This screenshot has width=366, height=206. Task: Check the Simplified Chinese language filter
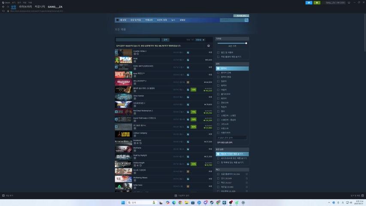(218, 73)
